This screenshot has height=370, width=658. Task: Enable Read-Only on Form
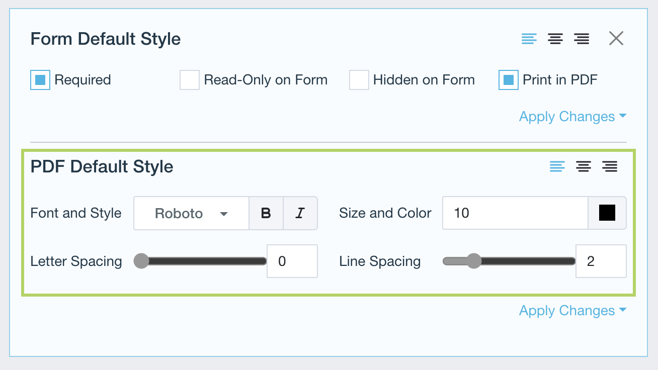point(190,80)
